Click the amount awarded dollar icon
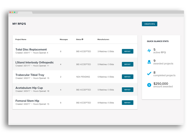 point(149,85)
